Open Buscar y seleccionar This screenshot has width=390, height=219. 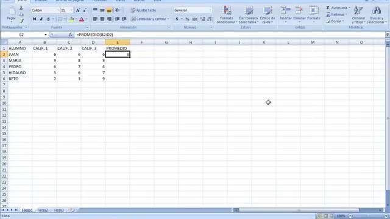[376, 15]
